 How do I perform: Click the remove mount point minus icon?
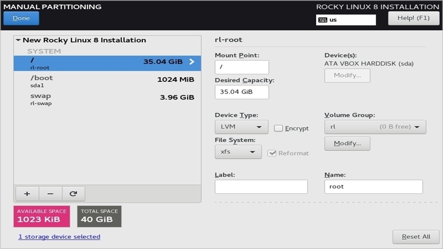tap(50, 194)
